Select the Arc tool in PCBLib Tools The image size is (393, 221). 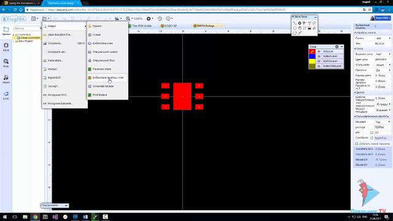(314, 23)
